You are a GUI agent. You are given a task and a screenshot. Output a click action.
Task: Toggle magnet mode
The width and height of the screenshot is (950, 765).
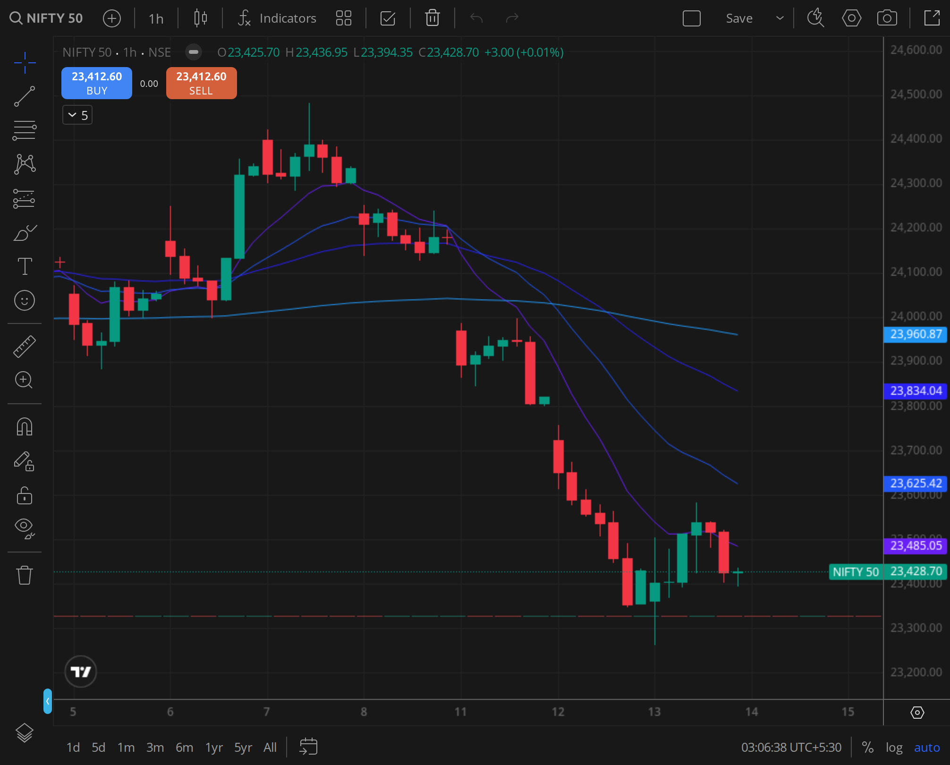25,427
